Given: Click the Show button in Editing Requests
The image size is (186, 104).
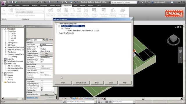Looking at the screenshot, I should (97, 83).
